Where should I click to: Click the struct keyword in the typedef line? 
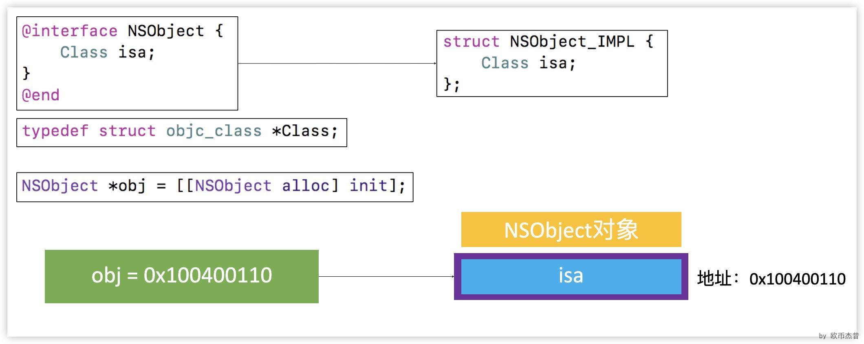[x=127, y=131]
